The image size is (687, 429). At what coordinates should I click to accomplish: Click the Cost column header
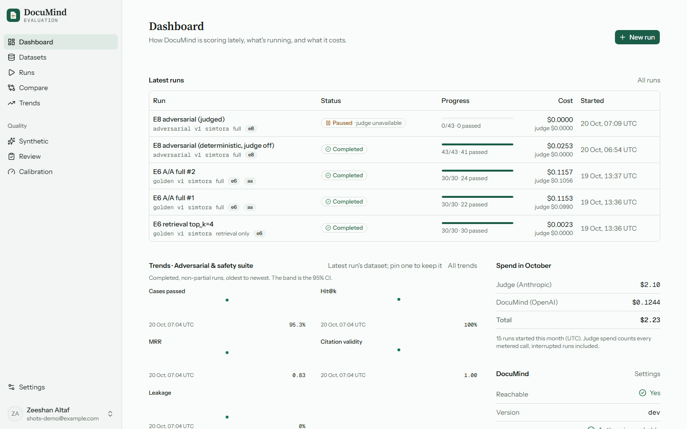565,101
